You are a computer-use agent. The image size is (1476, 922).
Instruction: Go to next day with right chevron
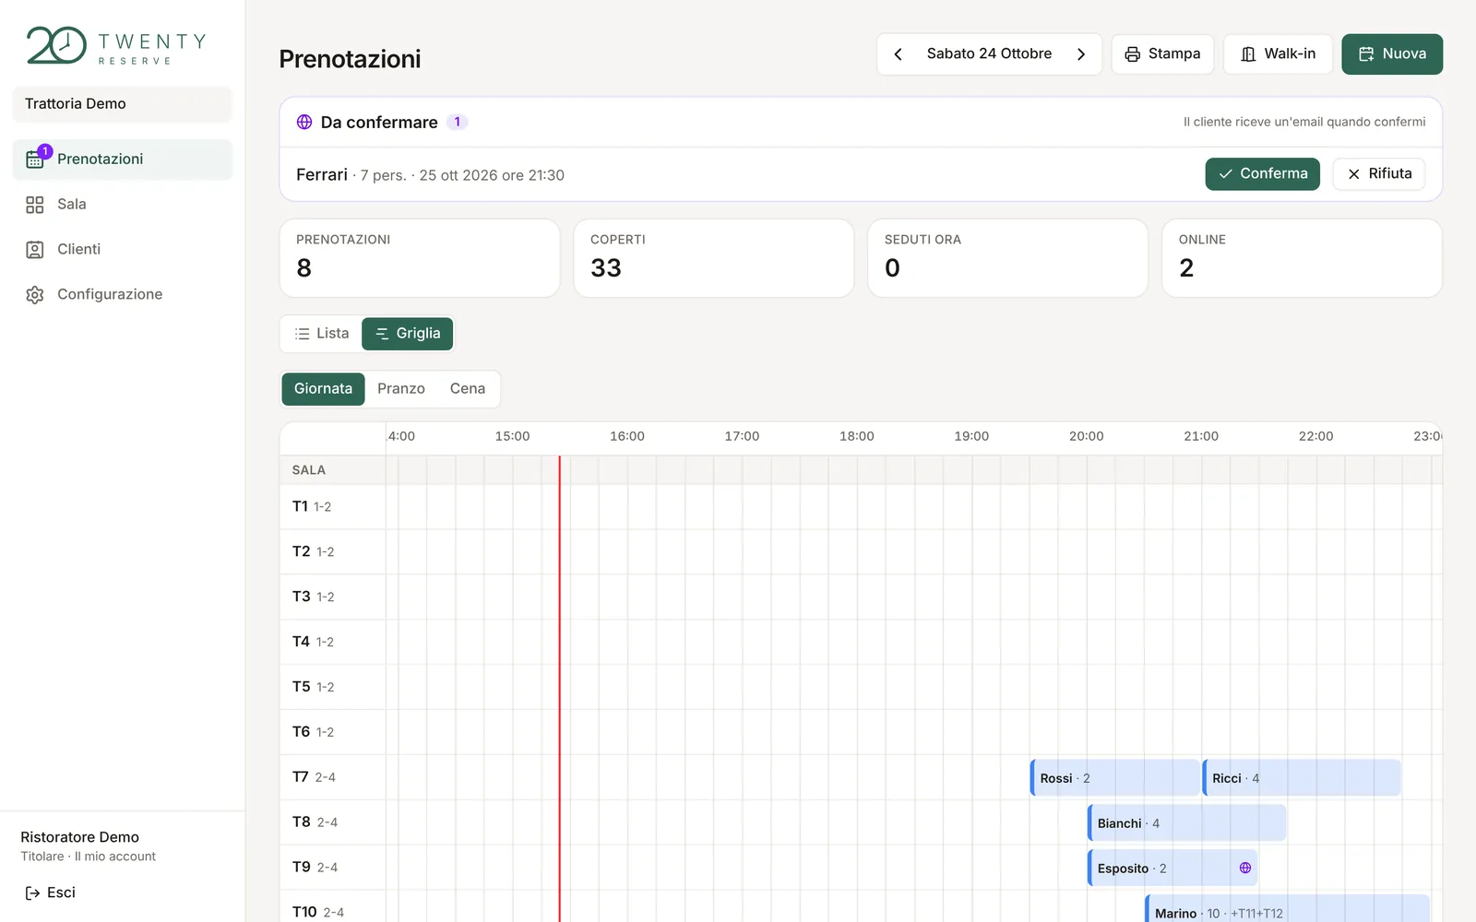(x=1081, y=54)
